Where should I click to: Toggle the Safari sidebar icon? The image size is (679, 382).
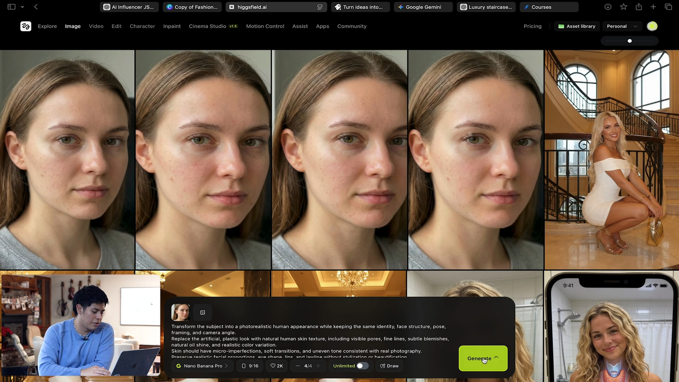click(11, 7)
